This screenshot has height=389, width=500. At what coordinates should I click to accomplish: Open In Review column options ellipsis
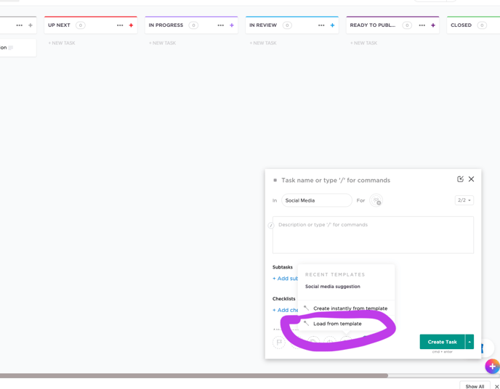click(x=321, y=25)
